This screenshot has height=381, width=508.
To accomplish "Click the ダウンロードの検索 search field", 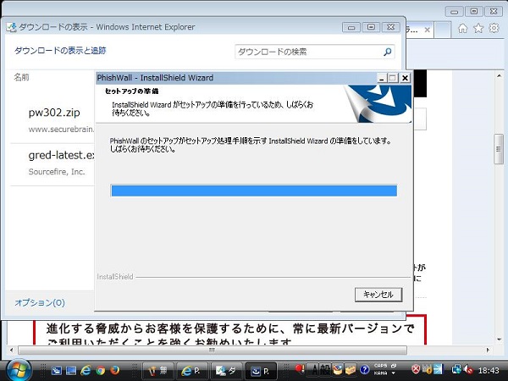I will (309, 52).
